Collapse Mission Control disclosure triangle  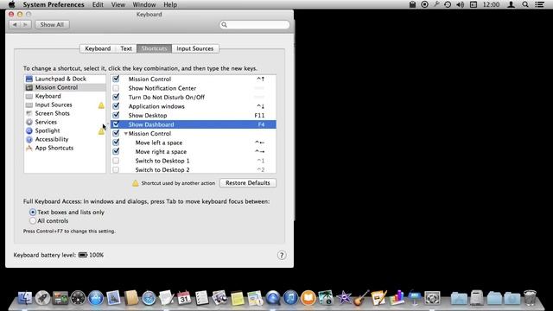tap(125, 134)
